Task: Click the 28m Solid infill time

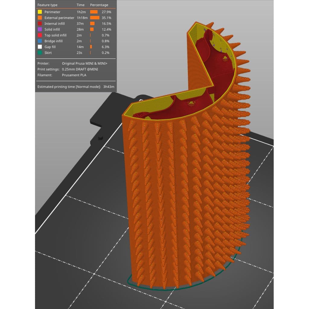Action: click(x=80, y=29)
